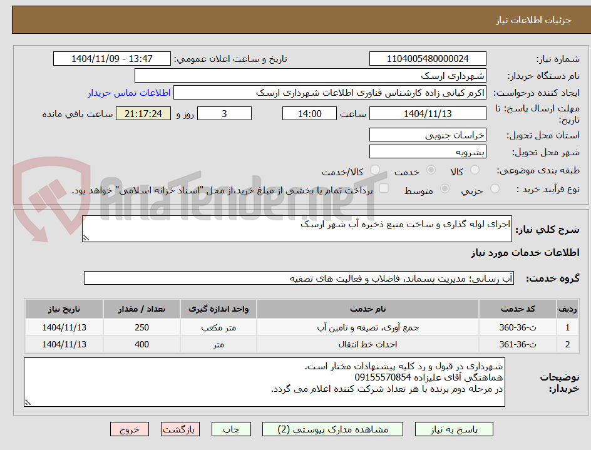
Task: Click the buyer notes resize handle
Action: click(28, 402)
